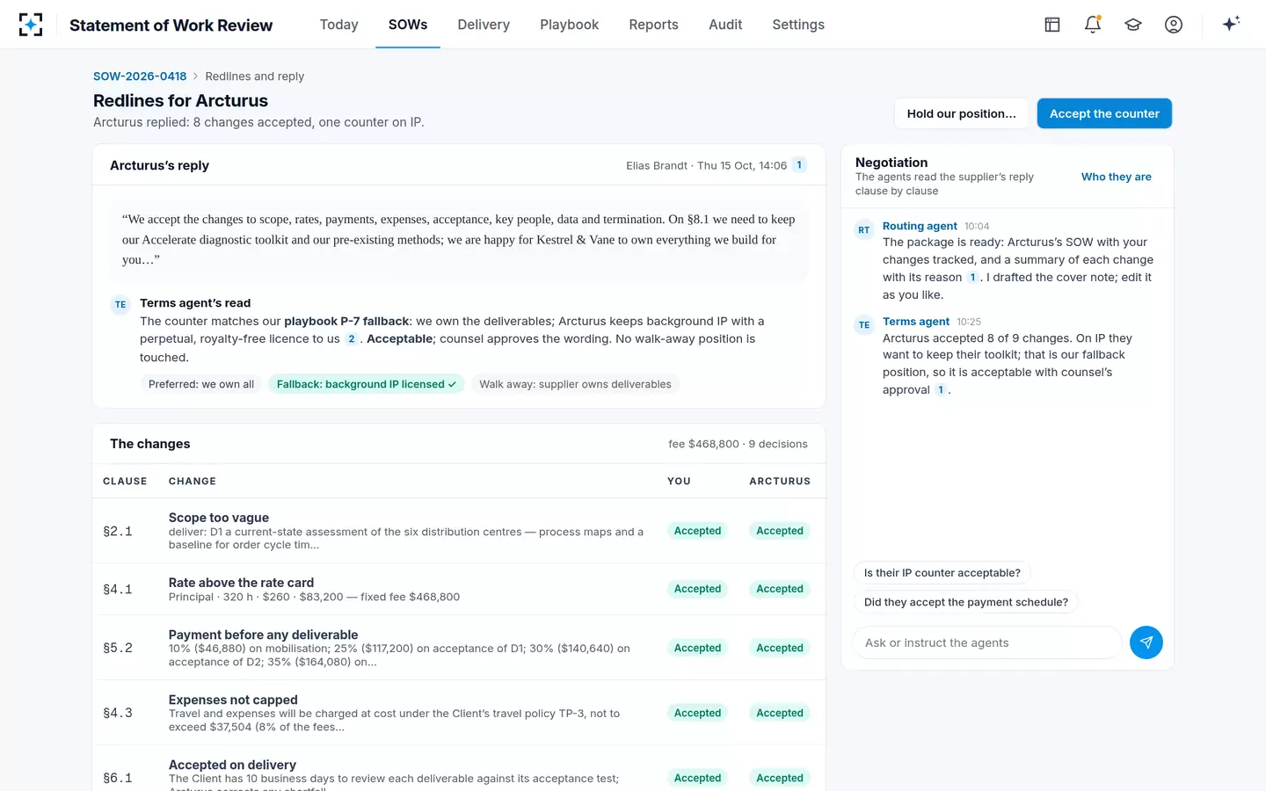Open the Playbook tab
This screenshot has width=1266, height=791.
tap(569, 25)
